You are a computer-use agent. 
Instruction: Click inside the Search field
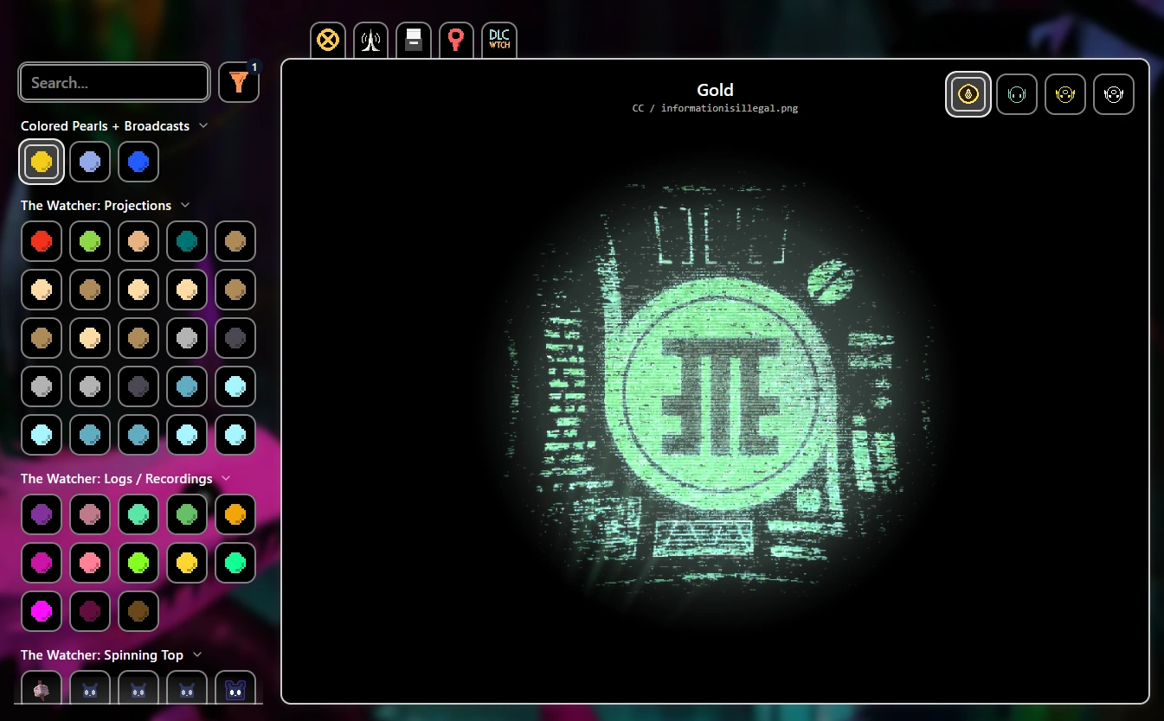click(113, 82)
